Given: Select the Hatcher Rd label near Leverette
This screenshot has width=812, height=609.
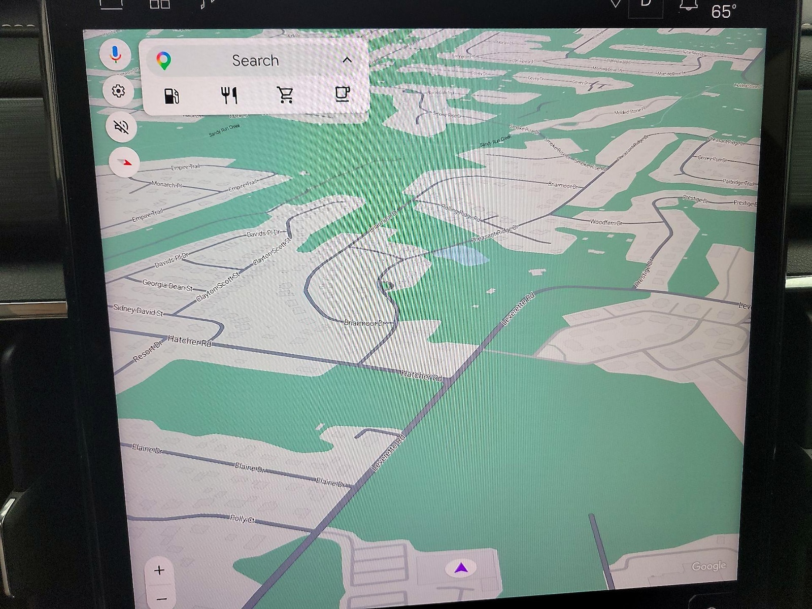Looking at the screenshot, I should [421, 375].
